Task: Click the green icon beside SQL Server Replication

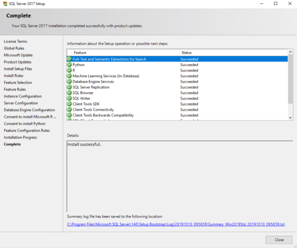Action: [x=69, y=87]
